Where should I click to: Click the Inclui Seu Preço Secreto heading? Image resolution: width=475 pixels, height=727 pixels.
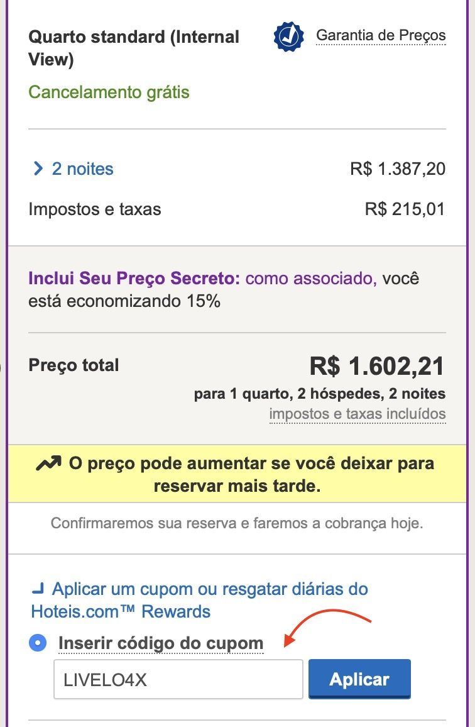point(134,278)
